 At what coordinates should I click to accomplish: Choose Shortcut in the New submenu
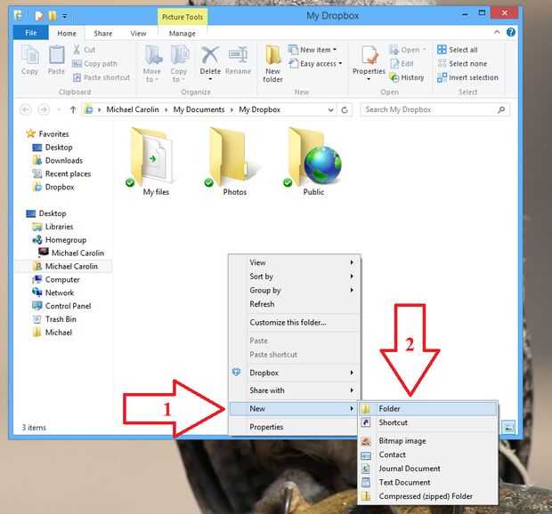coord(428,422)
